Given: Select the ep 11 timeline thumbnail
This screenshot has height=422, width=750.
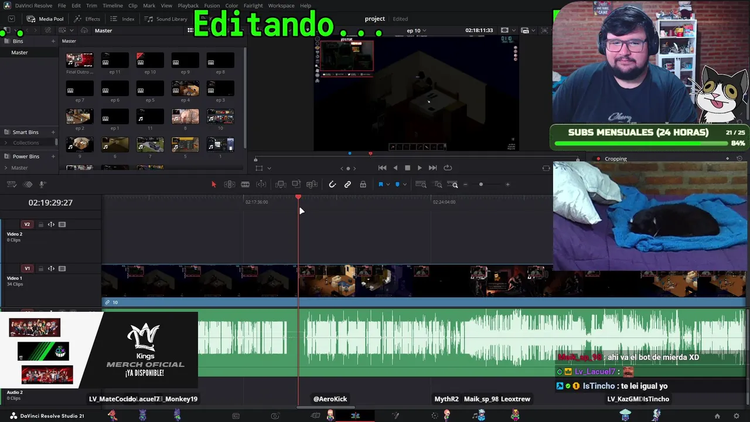Looking at the screenshot, I should coord(115,60).
